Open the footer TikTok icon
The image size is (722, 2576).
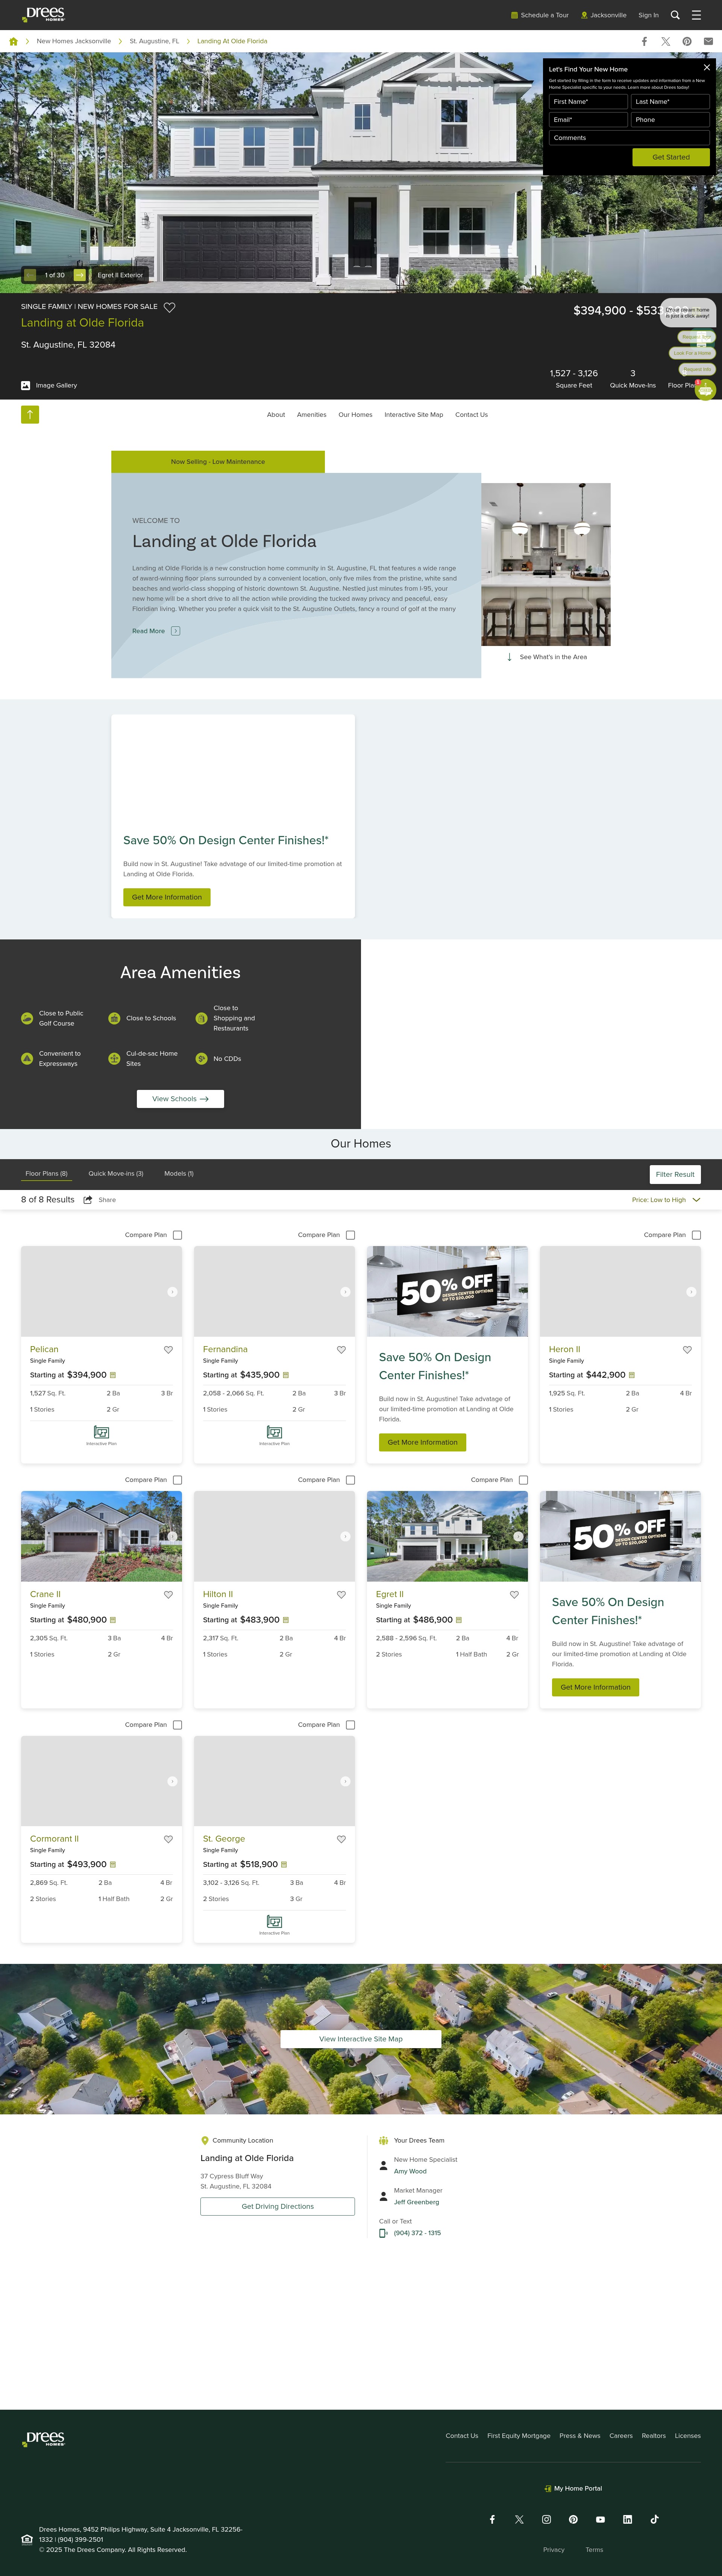coord(654,2519)
